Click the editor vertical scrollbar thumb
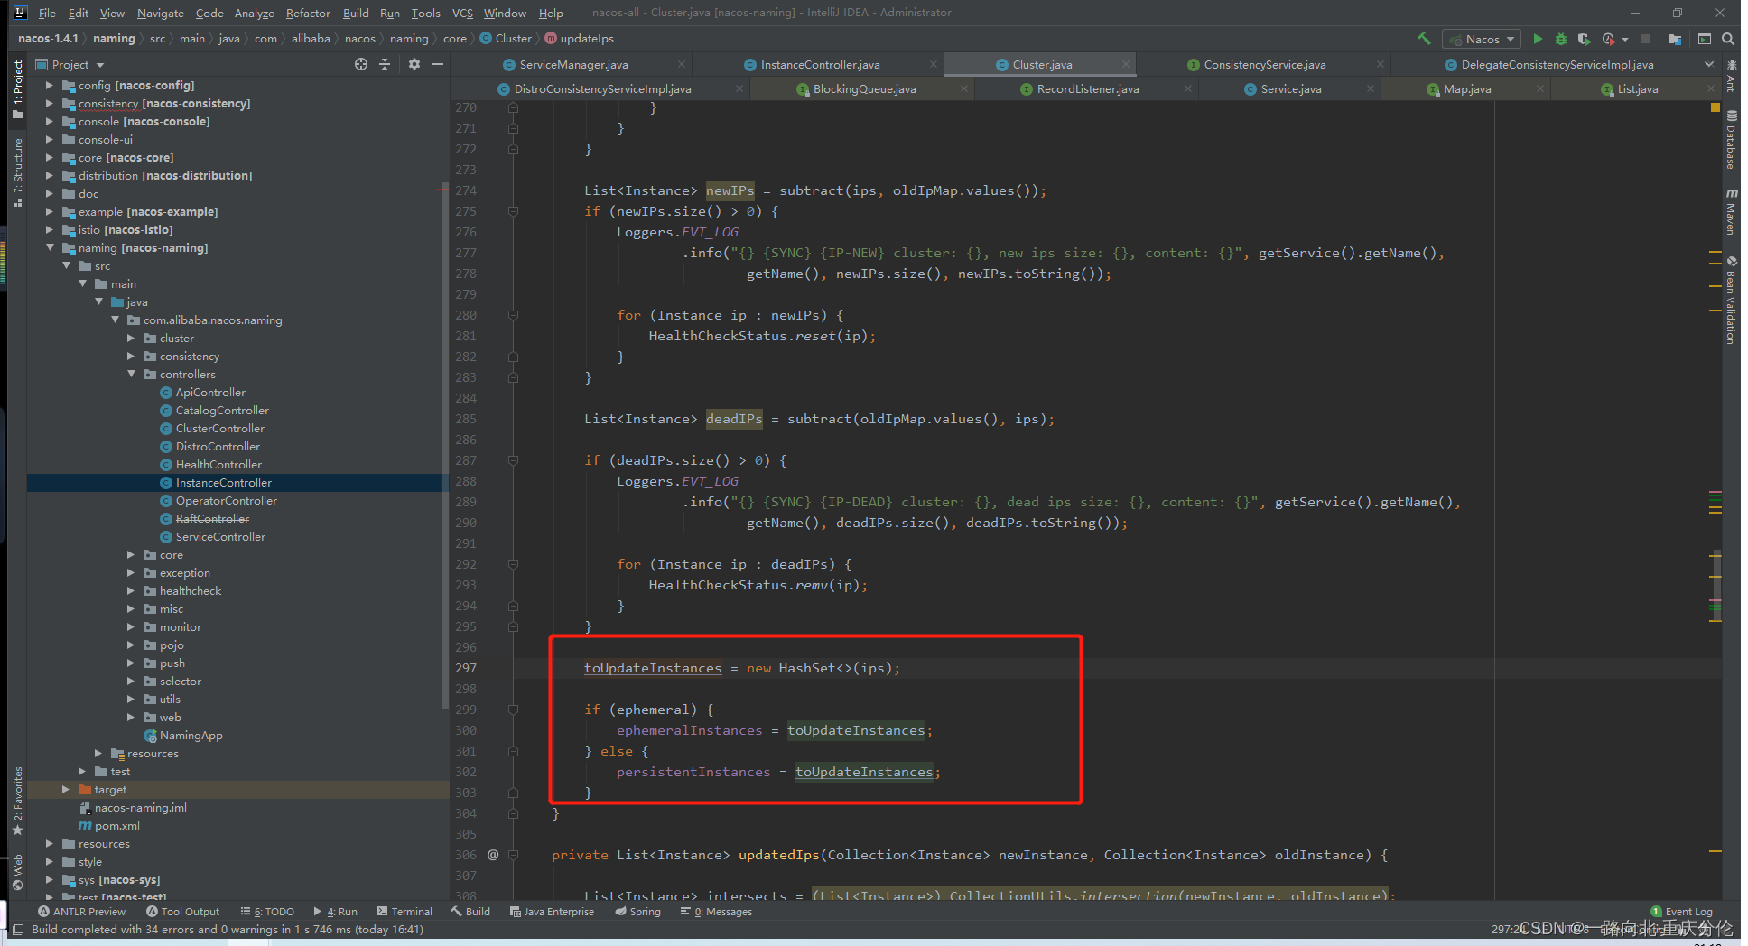1748x946 pixels. pos(1715,587)
